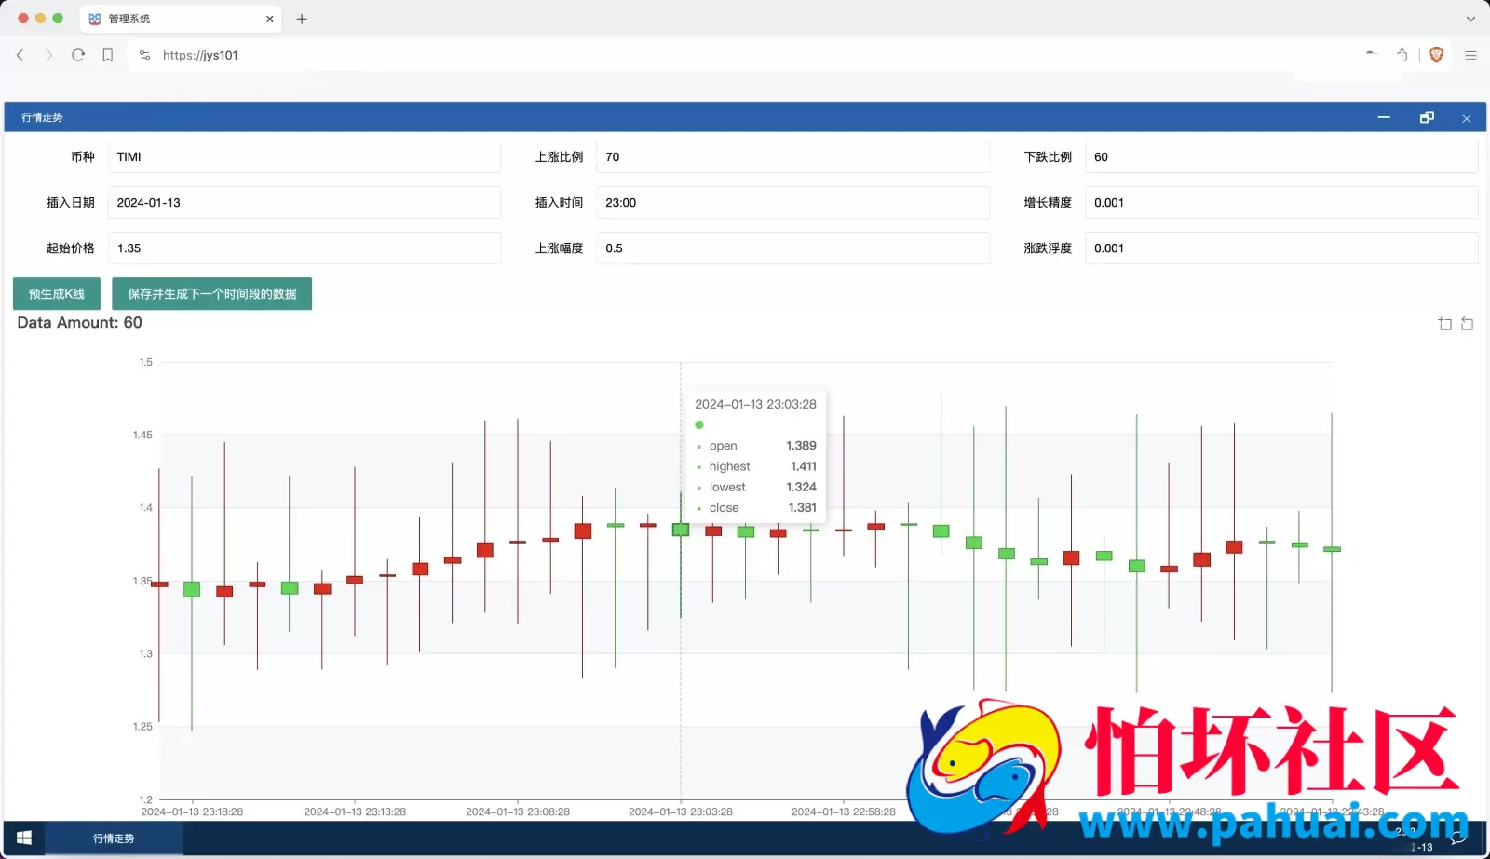The image size is (1490, 859).
Task: Click the tooltip 'close' value 1.381
Action: (x=802, y=508)
